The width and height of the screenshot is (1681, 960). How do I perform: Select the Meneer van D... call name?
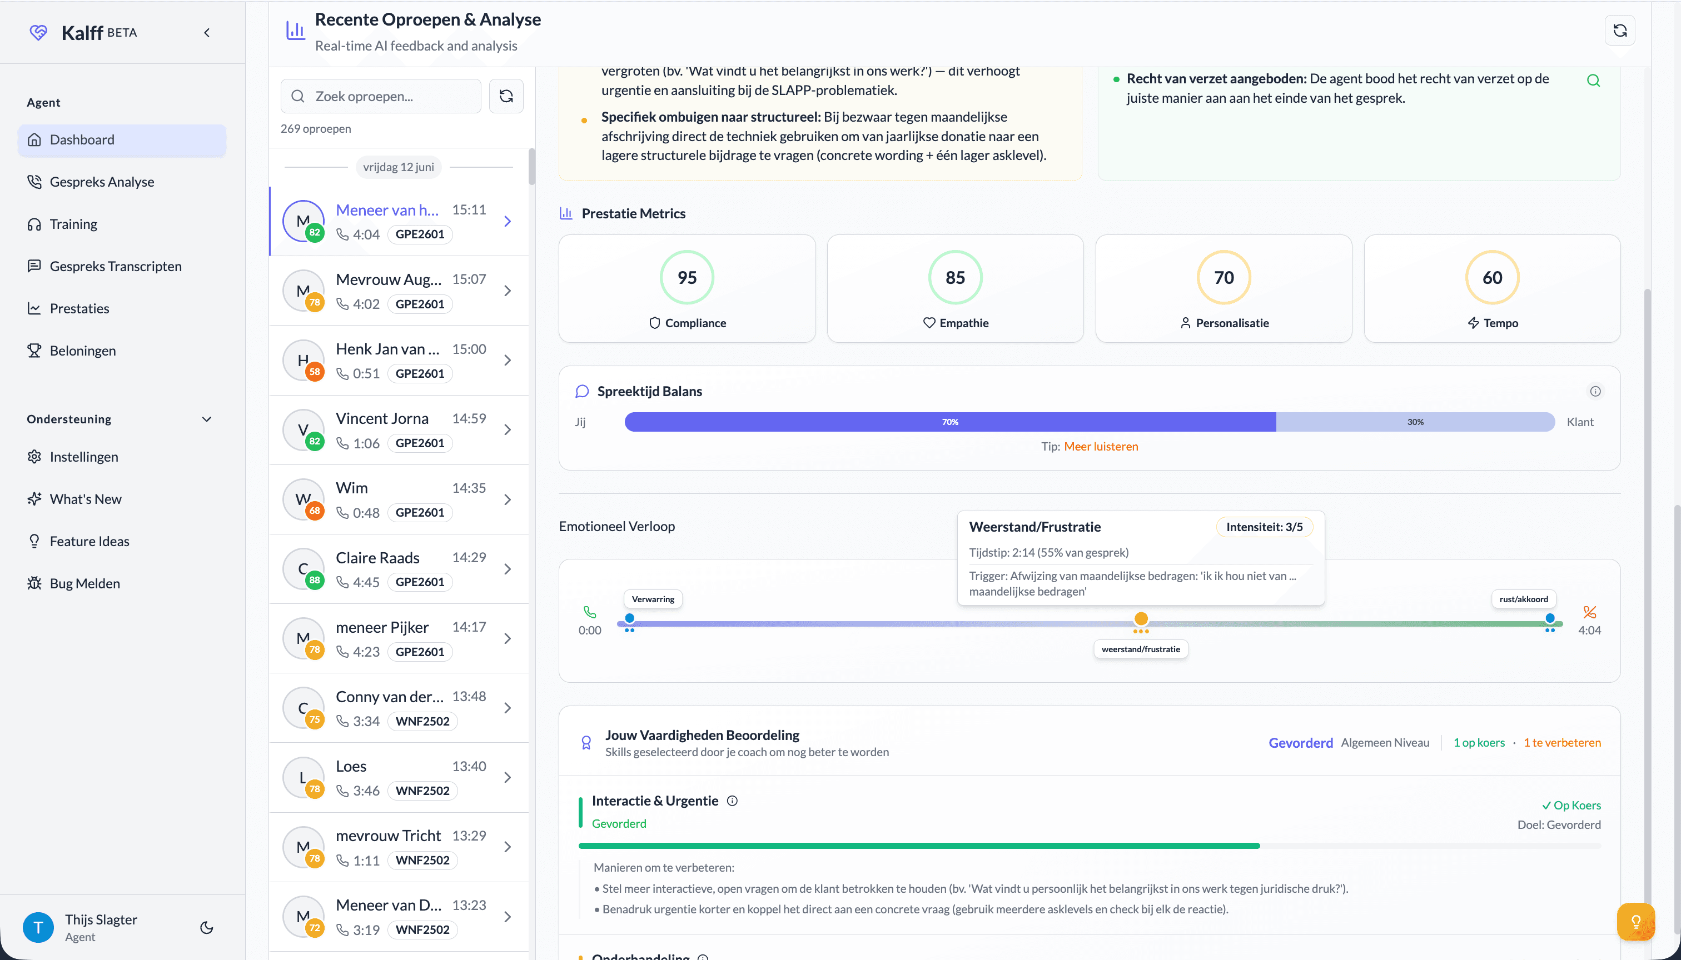pos(389,905)
